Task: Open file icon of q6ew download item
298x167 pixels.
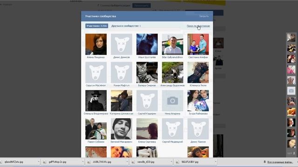Action: [1, 162]
